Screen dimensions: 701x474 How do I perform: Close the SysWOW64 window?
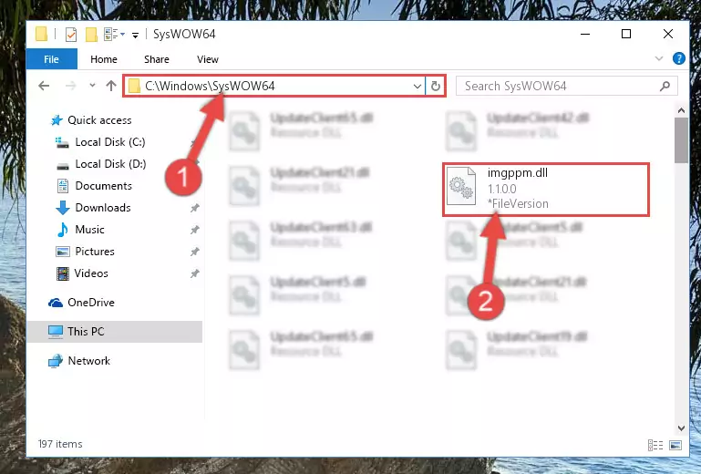click(668, 34)
